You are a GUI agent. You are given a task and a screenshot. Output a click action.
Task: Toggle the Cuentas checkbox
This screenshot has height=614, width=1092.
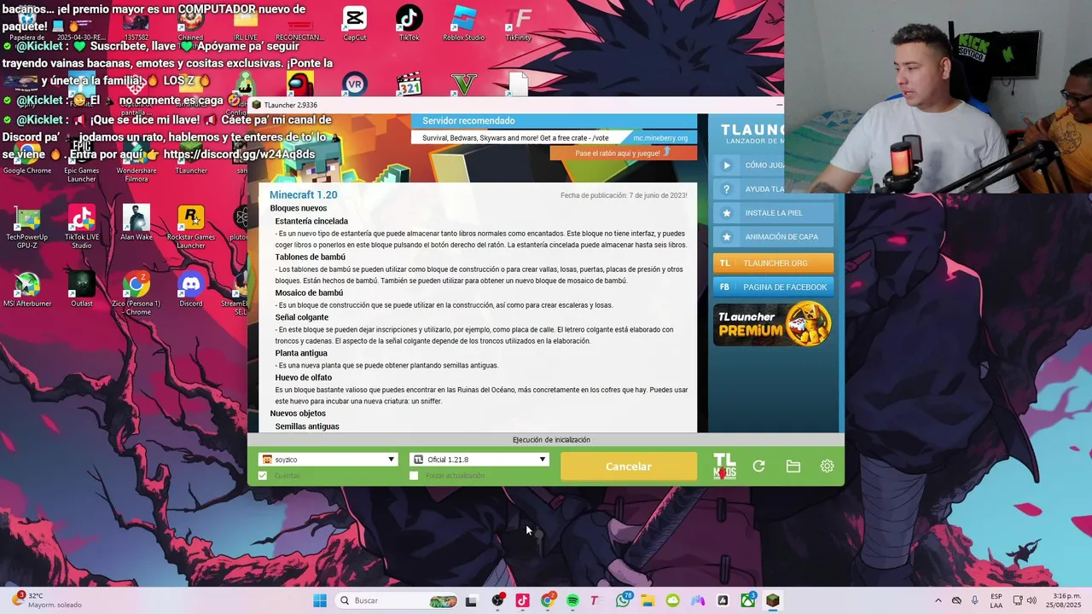point(263,475)
